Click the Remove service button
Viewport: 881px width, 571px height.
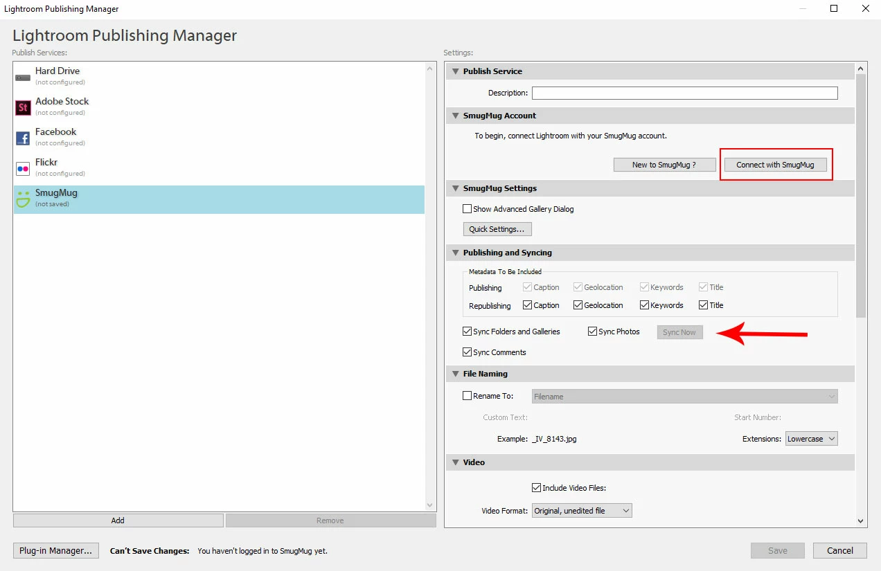coord(330,520)
